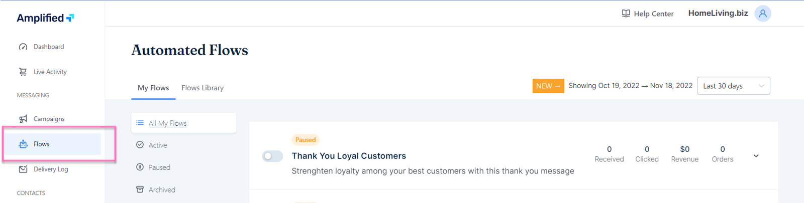Screen dimensions: 804x203
Task: Click the Delivery Log envelope icon
Action: tap(23, 169)
